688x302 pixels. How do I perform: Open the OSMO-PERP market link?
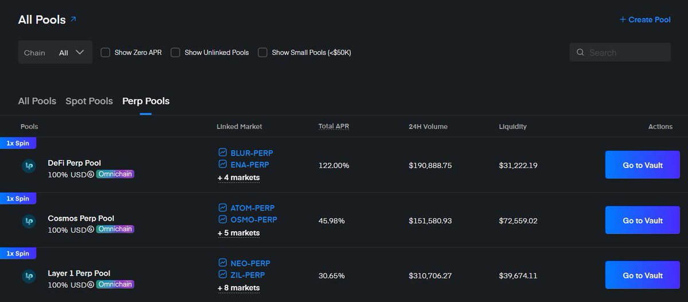point(253,219)
